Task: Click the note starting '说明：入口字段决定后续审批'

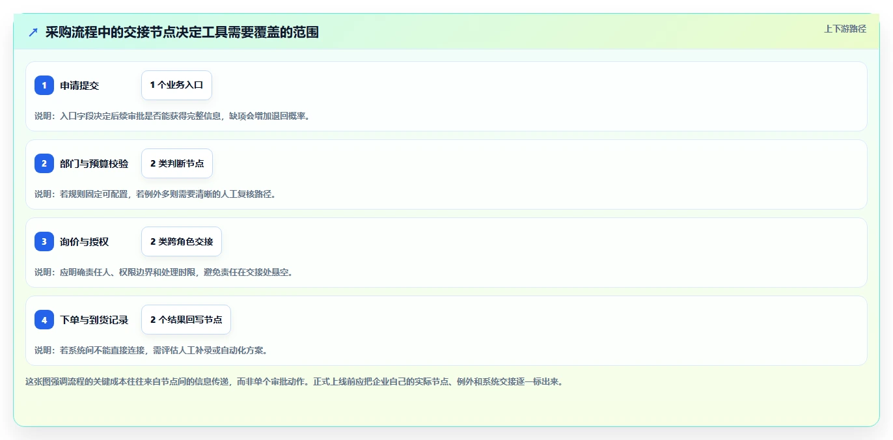Action: (x=172, y=116)
